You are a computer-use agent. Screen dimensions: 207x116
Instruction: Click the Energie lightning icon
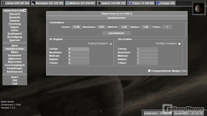158,3
